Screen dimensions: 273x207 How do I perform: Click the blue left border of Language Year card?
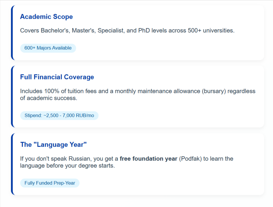(12, 164)
